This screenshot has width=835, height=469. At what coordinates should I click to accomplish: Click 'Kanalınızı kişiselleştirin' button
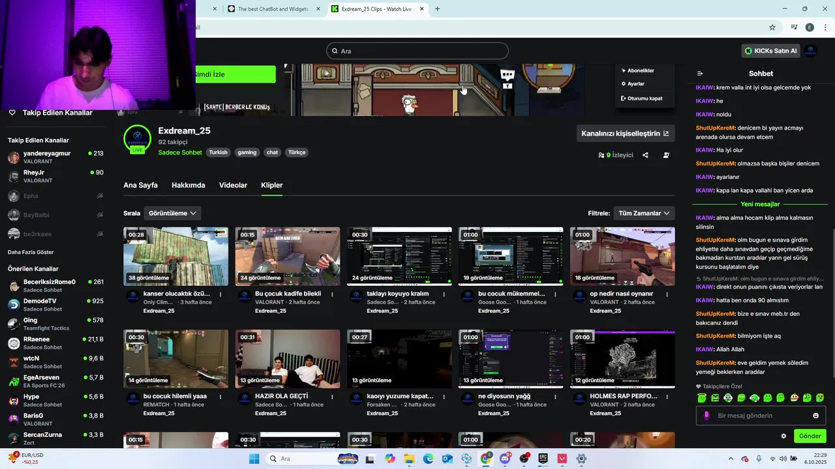coord(625,134)
